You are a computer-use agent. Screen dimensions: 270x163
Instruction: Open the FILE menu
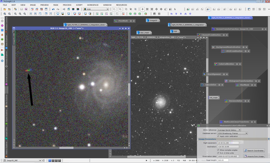[x=5, y=5]
